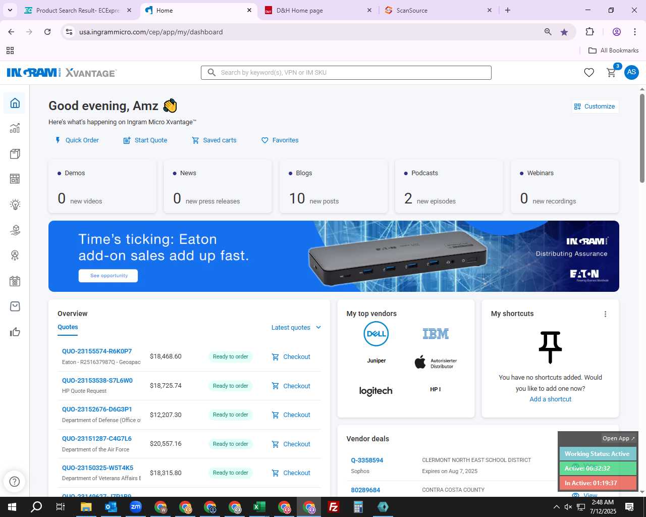Open Excel from the taskbar

(259, 507)
